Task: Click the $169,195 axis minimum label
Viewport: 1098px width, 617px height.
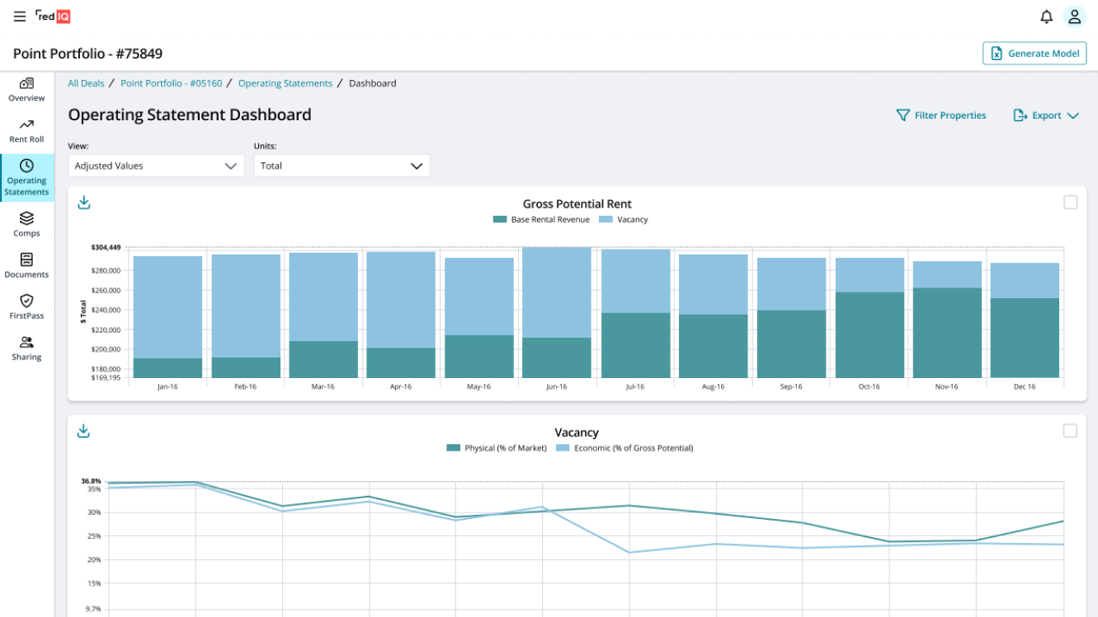Action: 106,377
